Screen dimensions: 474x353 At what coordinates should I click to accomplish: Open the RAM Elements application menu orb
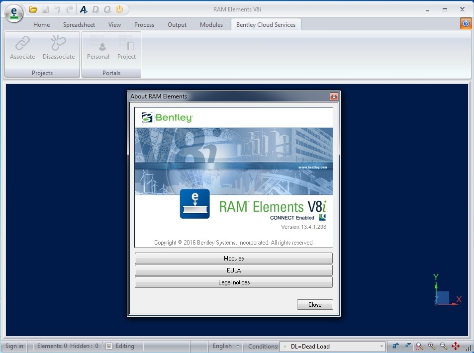pyautogui.click(x=13, y=13)
